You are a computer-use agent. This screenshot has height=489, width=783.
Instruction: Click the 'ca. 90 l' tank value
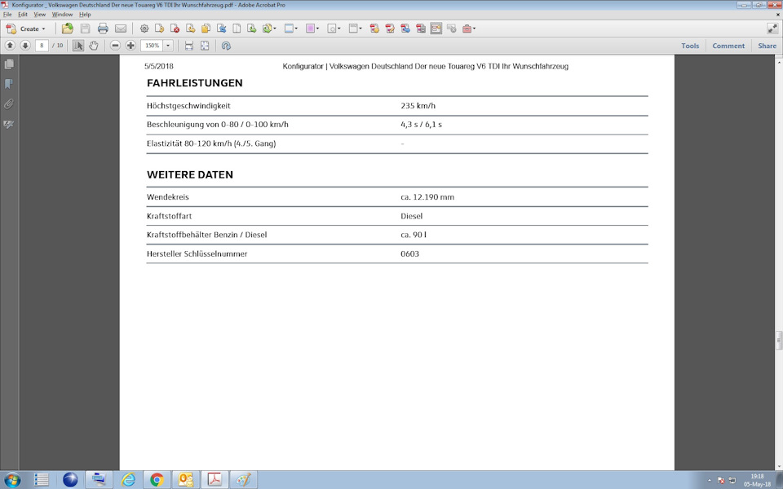tap(414, 235)
